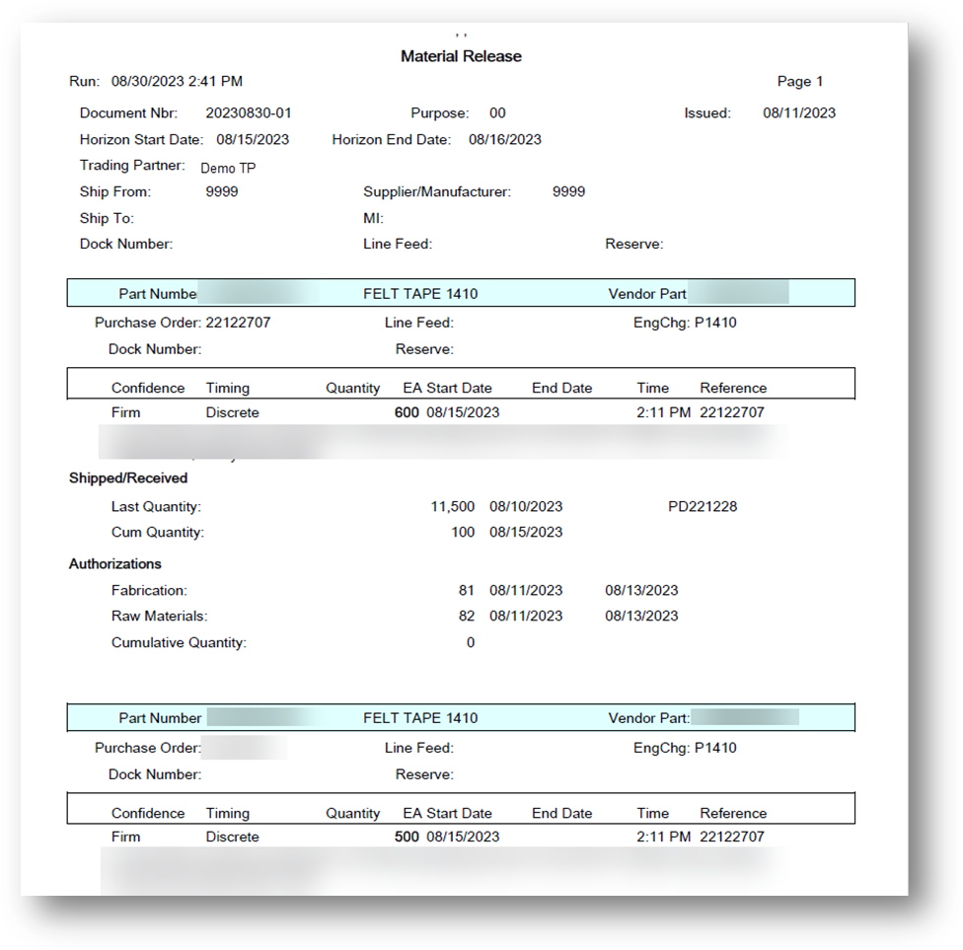The width and height of the screenshot is (963, 950).
Task: Click the MI: label
Action: tap(373, 218)
